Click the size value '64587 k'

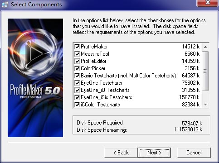190,76
